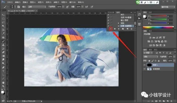177x103 pixels.
Task: Select the Gradient tool
Action: pyautogui.click(x=3, y=56)
